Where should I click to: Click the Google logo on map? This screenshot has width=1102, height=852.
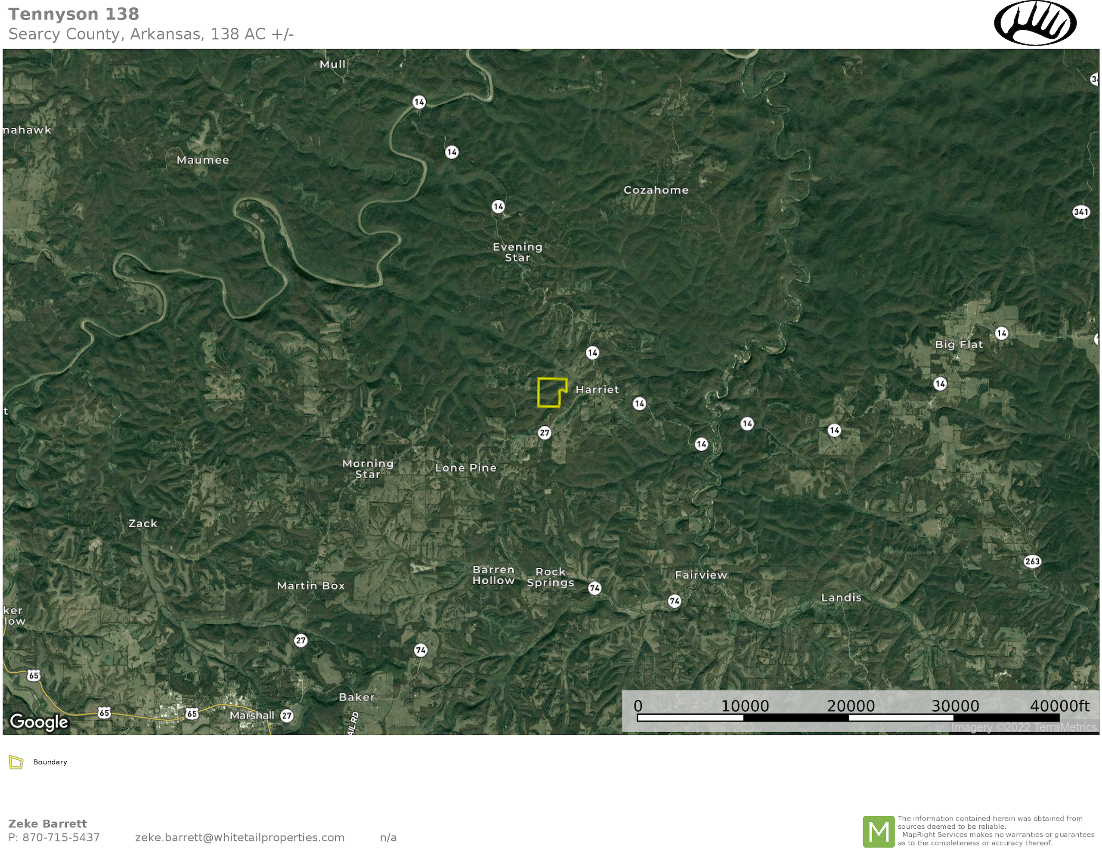pyautogui.click(x=39, y=722)
